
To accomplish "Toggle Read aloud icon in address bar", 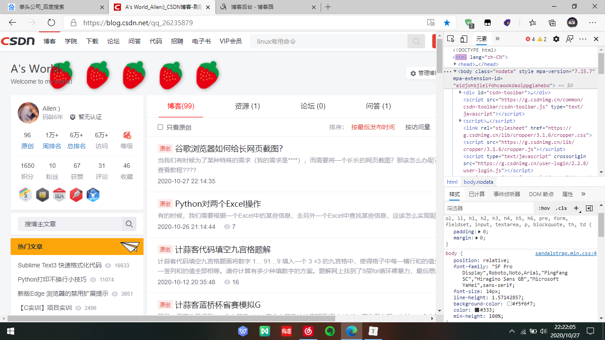I will [431, 23].
